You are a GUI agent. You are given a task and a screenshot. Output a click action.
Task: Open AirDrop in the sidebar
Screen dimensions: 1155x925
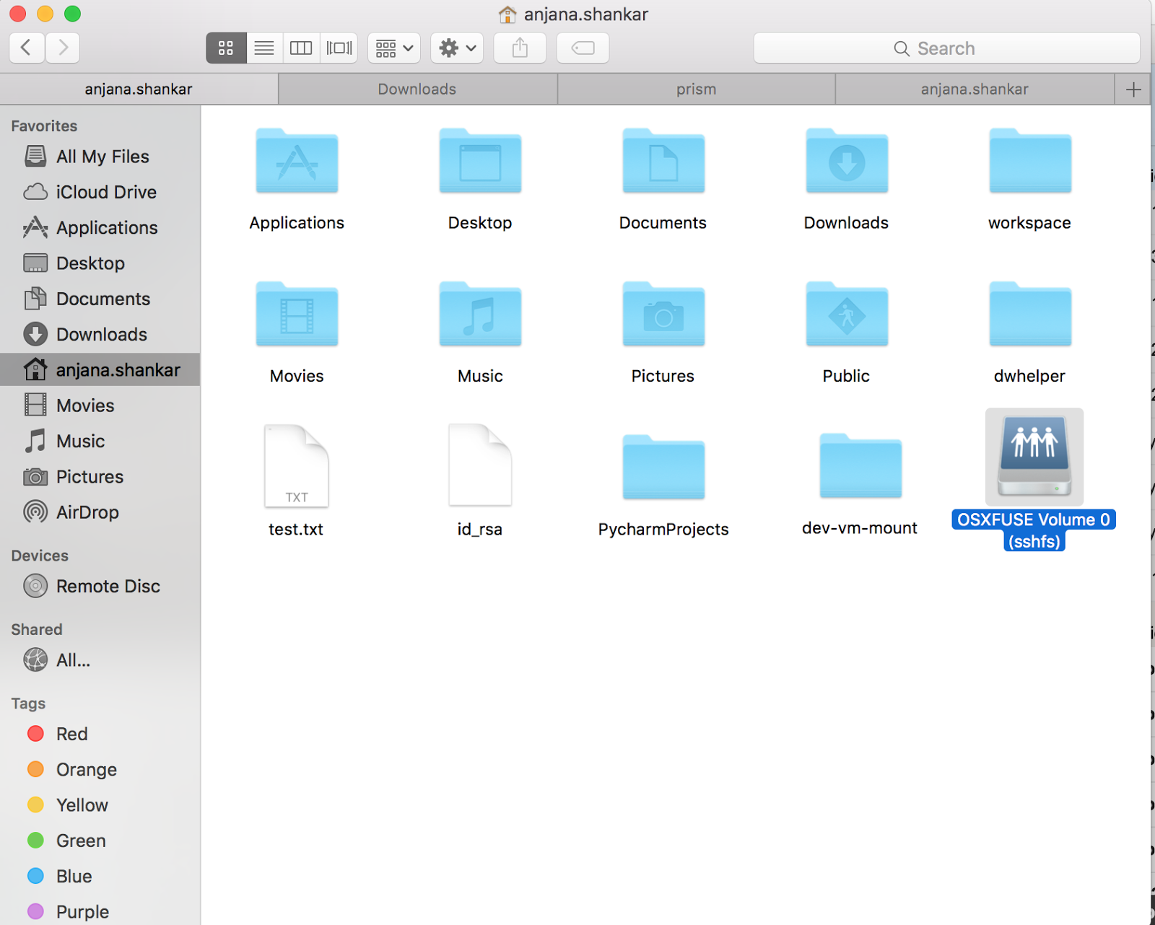pos(87,512)
